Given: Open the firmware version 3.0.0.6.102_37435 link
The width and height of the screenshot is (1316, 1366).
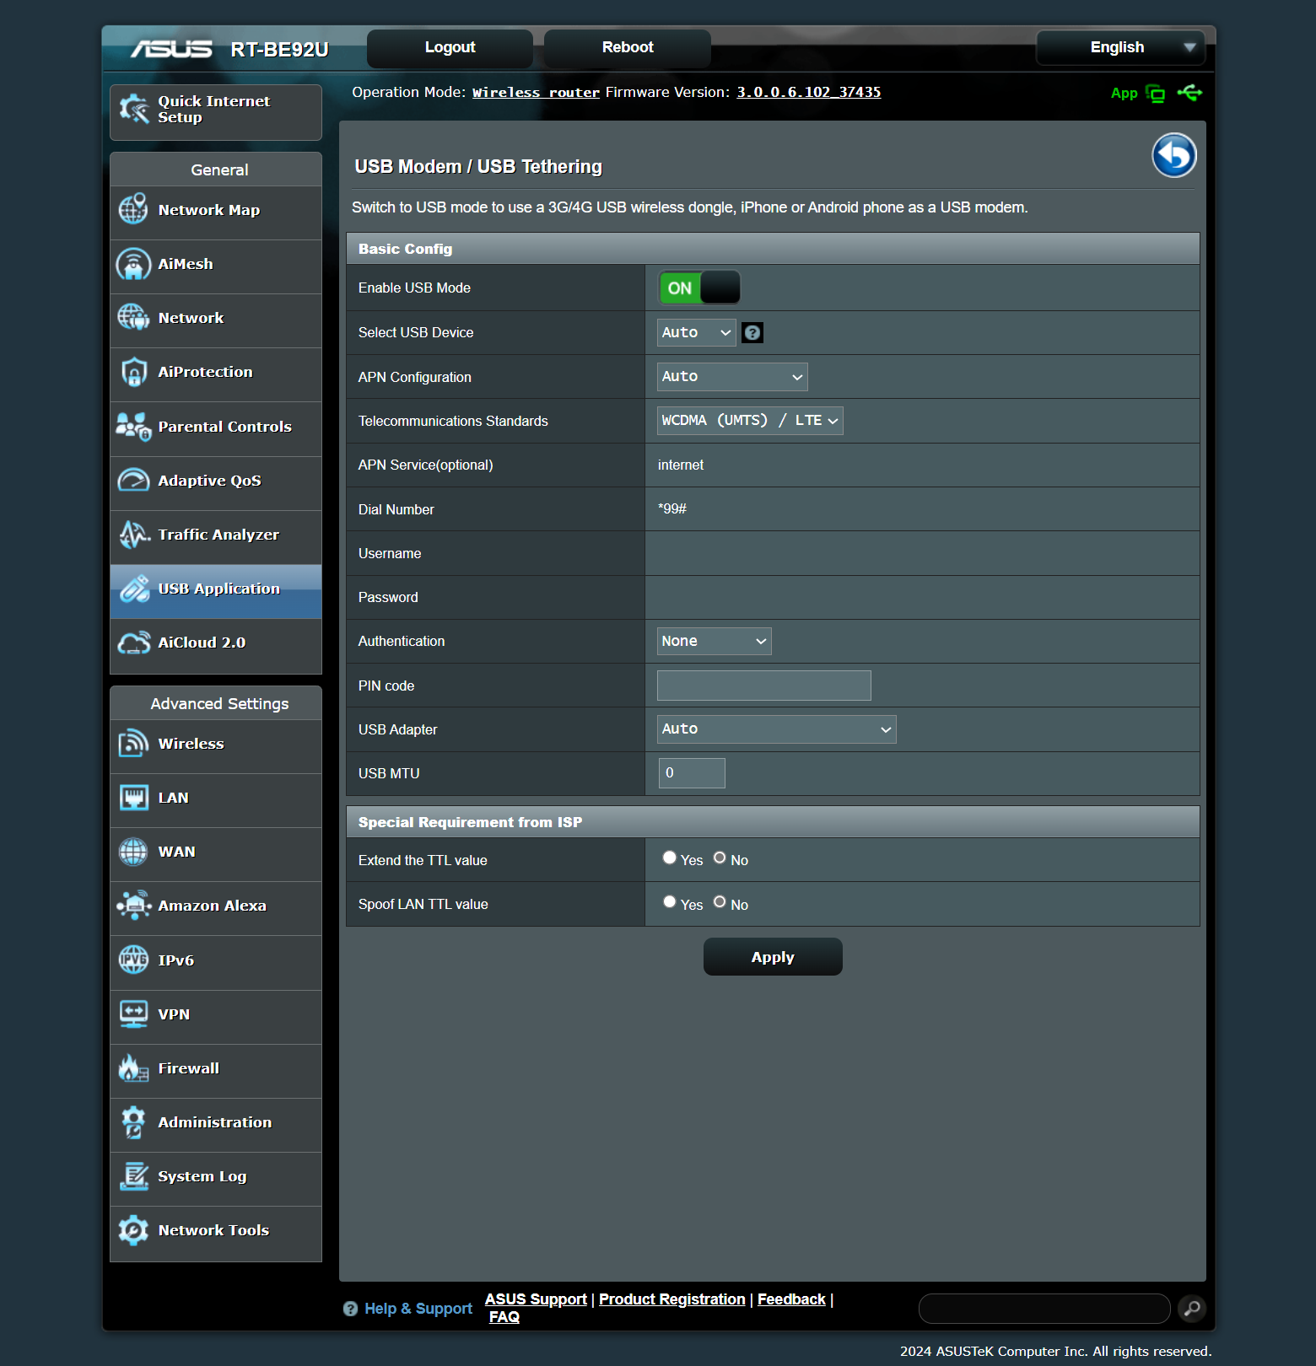Looking at the screenshot, I should (x=809, y=93).
